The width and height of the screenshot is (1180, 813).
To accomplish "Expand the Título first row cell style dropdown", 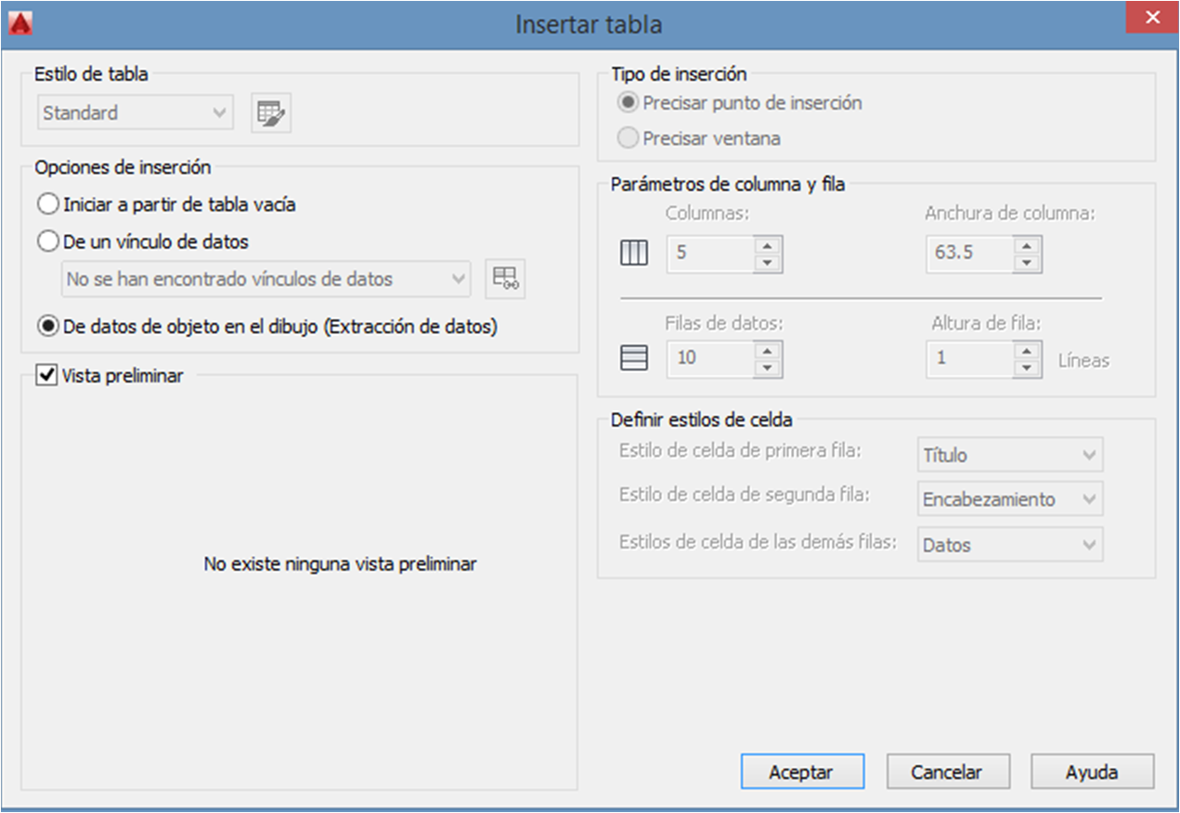I will click(1009, 456).
